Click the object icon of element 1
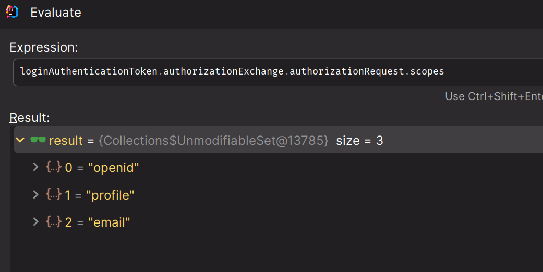The image size is (543, 272). click(x=53, y=195)
